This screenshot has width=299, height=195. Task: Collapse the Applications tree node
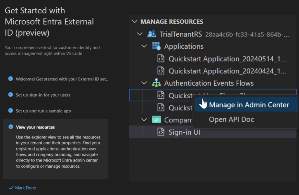144,46
